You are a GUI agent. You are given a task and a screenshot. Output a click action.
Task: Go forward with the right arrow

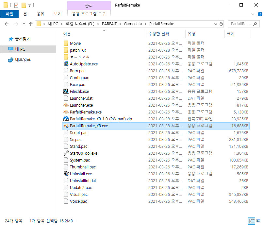click(x=16, y=24)
